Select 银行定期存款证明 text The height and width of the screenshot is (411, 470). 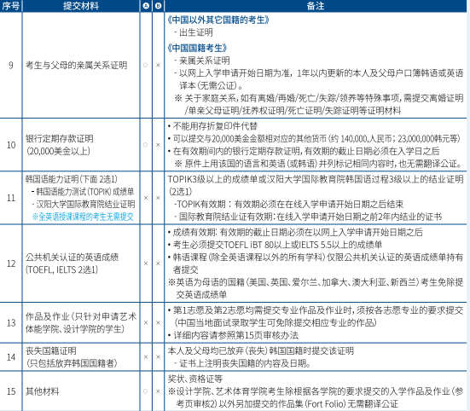coord(60,138)
